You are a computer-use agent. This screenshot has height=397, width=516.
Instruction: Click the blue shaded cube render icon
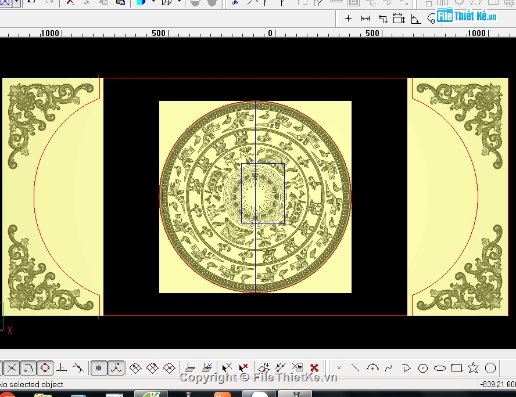click(x=141, y=2)
